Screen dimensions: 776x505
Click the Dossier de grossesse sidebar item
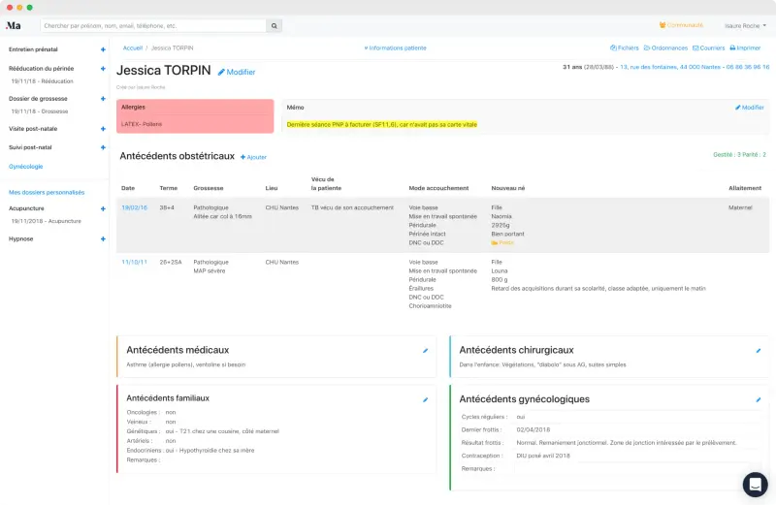click(38, 99)
